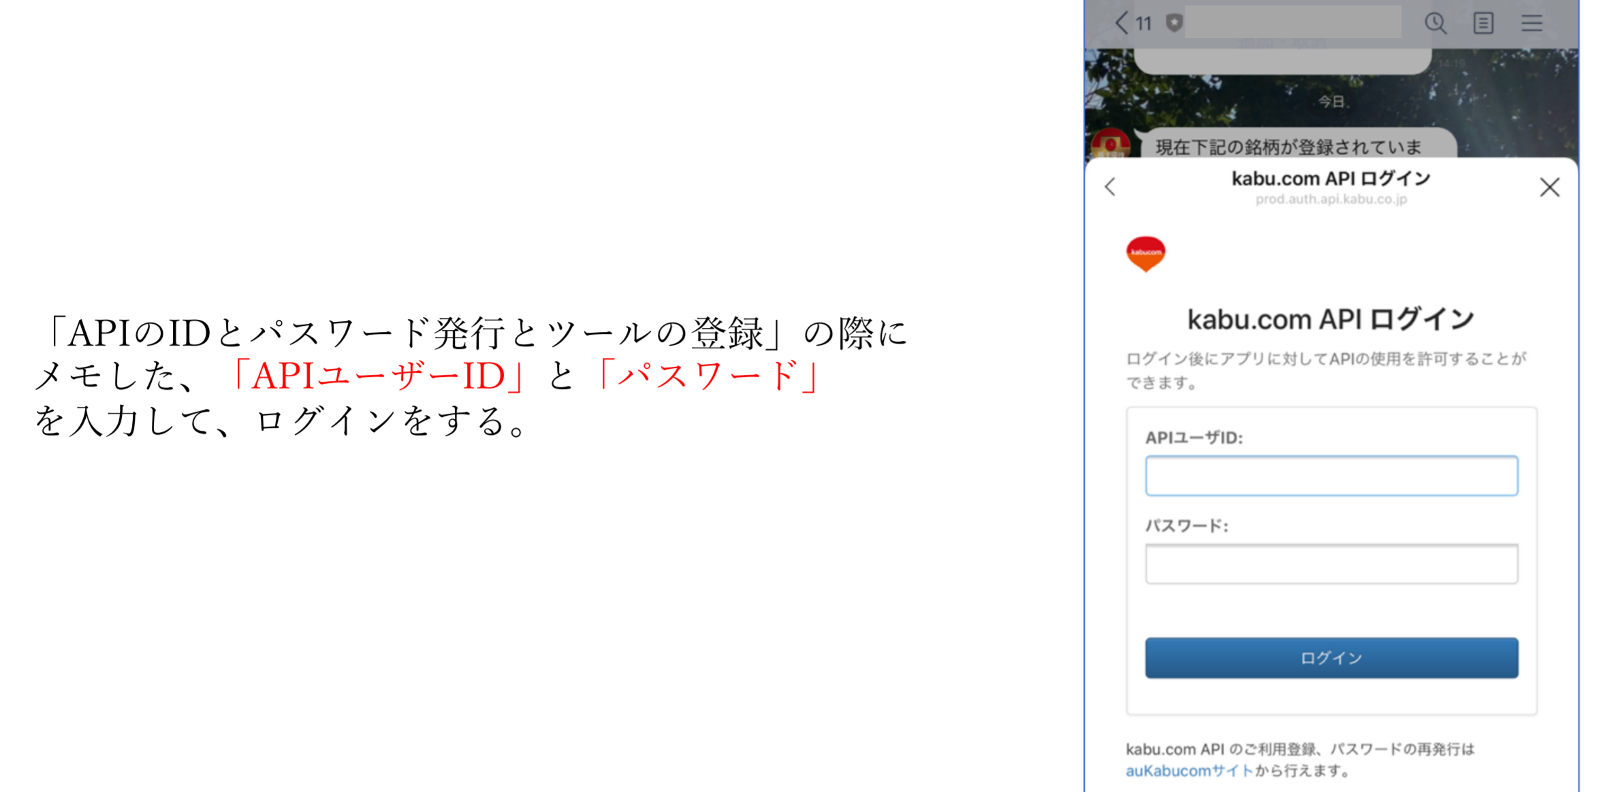Click the blue ログイン button
This screenshot has height=792, width=1605.
[1331, 658]
